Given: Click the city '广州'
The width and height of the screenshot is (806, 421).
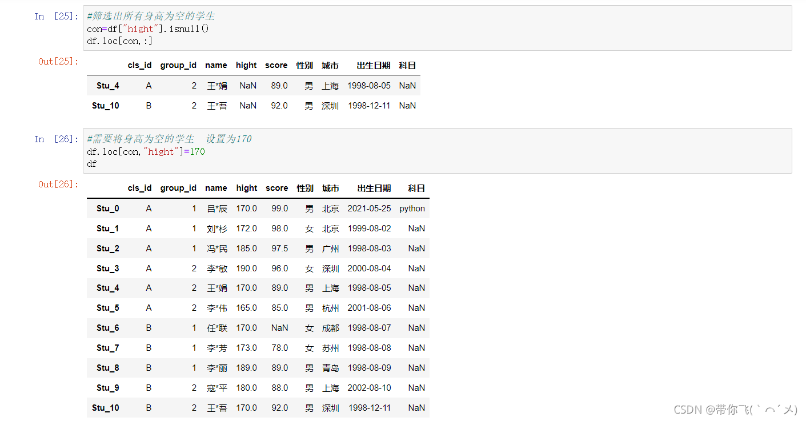Looking at the screenshot, I should point(331,248).
